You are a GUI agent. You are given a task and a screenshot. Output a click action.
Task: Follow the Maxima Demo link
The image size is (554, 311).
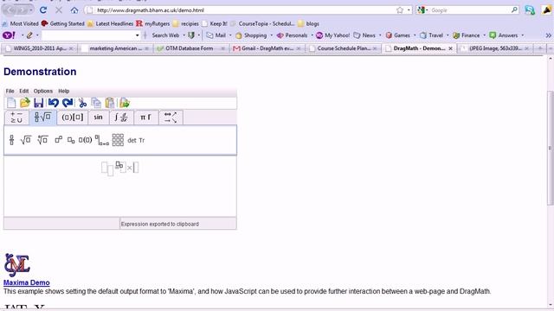pos(27,282)
